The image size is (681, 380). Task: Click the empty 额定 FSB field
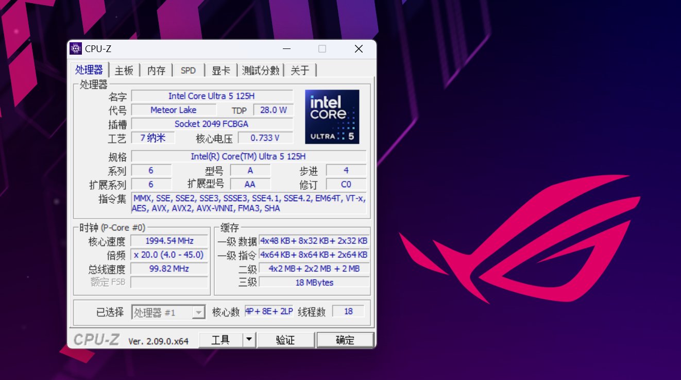(169, 282)
